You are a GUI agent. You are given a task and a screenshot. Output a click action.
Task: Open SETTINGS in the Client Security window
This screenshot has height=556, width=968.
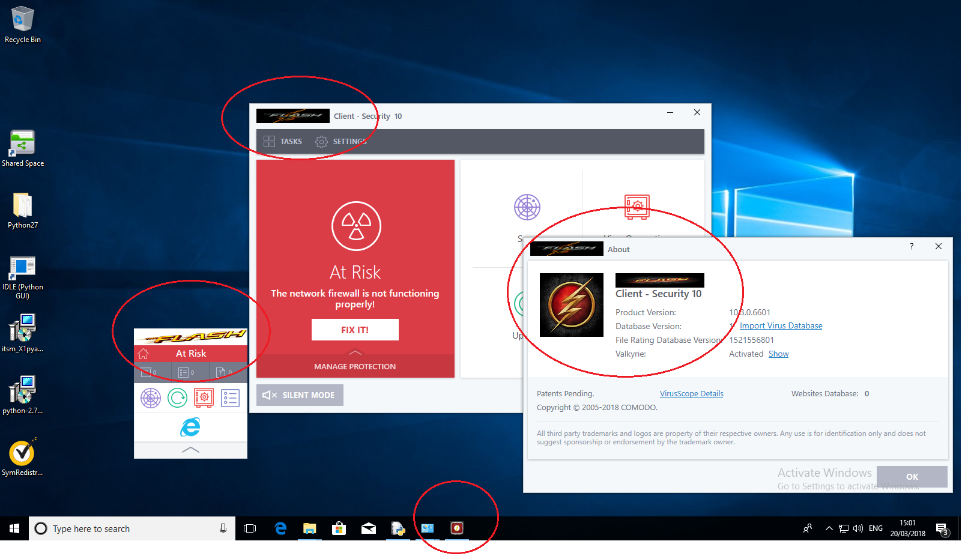pyautogui.click(x=340, y=142)
